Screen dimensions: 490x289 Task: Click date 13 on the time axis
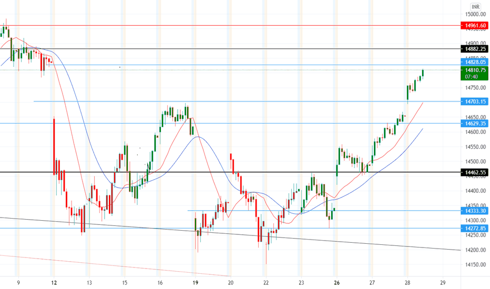[x=89, y=283]
